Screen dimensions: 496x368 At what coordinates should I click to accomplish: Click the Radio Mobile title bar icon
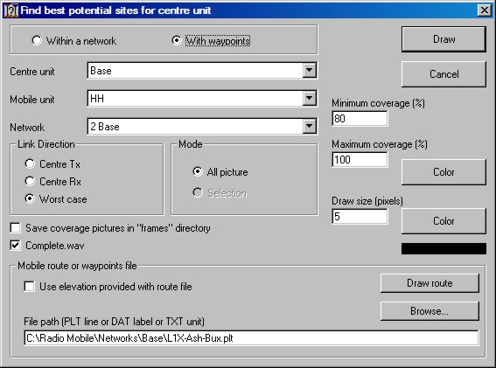point(10,10)
